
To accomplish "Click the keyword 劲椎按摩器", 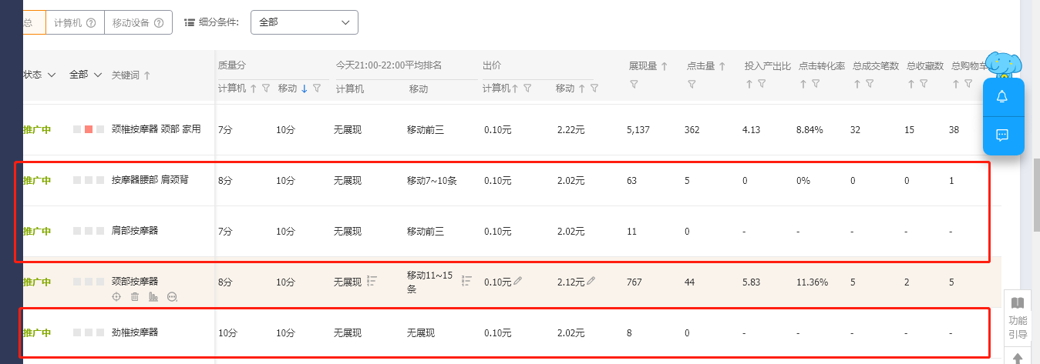I will [x=134, y=332].
